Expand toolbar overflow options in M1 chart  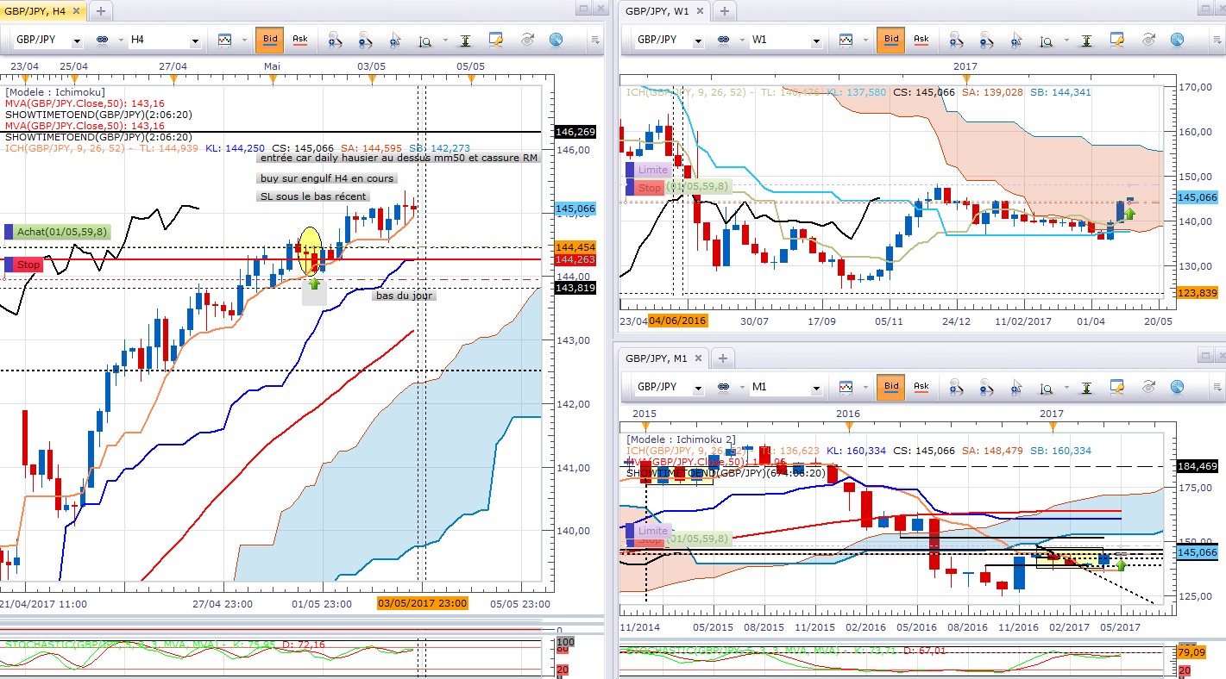tap(1217, 389)
